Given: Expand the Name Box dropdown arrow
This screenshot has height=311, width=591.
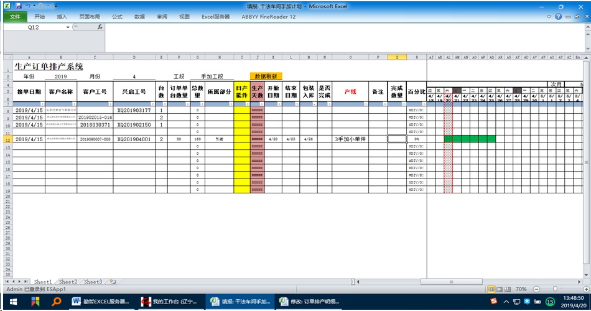Looking at the screenshot, I should [x=68, y=27].
